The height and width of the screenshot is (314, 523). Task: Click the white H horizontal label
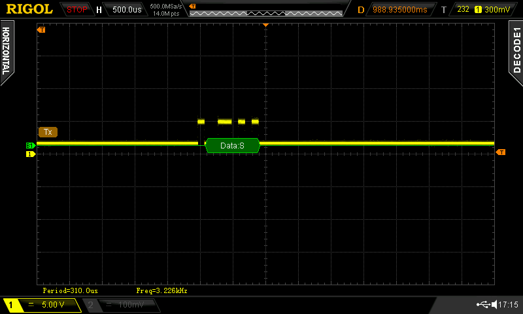coord(99,10)
